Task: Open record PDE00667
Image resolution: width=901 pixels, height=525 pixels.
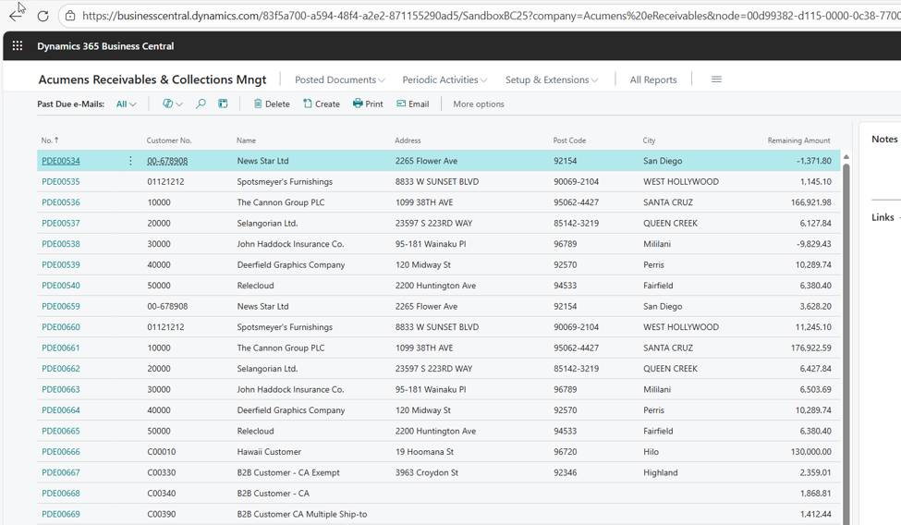Action: (61, 472)
